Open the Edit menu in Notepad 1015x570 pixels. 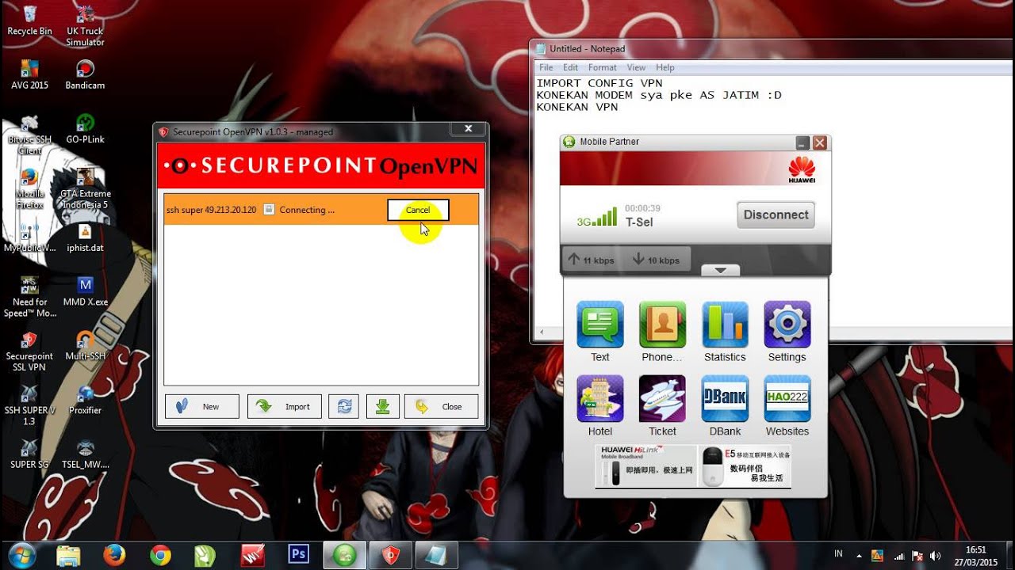[x=570, y=68]
